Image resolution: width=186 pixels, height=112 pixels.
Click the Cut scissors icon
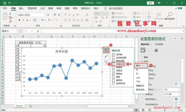pos(10,14)
